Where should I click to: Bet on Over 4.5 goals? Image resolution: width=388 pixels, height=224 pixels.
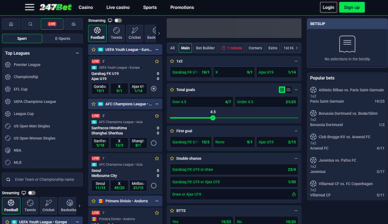(x=202, y=102)
